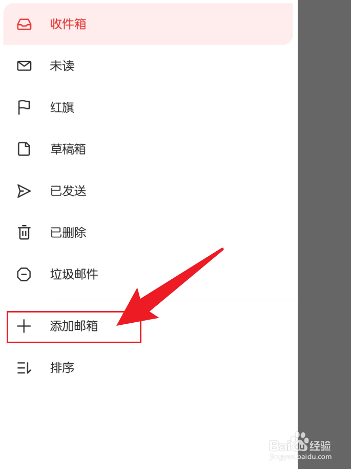351x469 pixels.
Task: Click the unread envelope icon
Action: coord(24,66)
